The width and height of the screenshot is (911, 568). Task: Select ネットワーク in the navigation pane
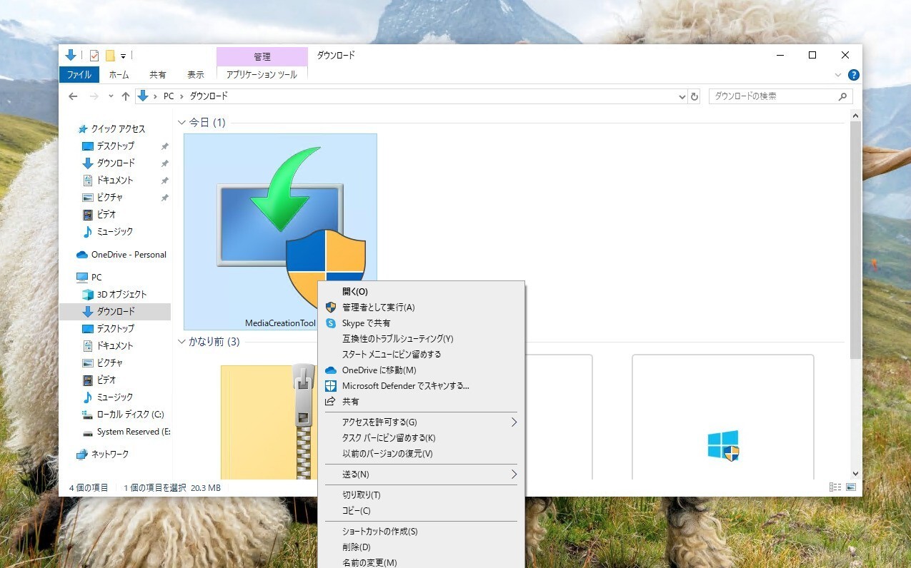point(109,455)
